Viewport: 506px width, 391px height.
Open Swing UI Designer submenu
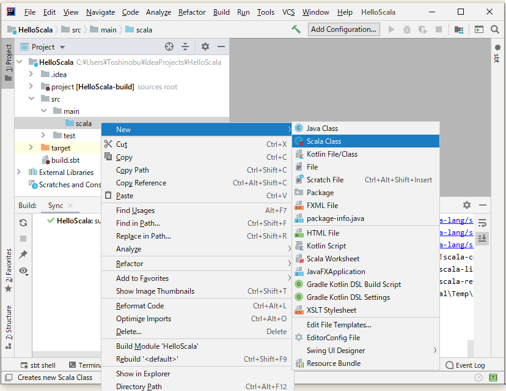[x=365, y=351]
